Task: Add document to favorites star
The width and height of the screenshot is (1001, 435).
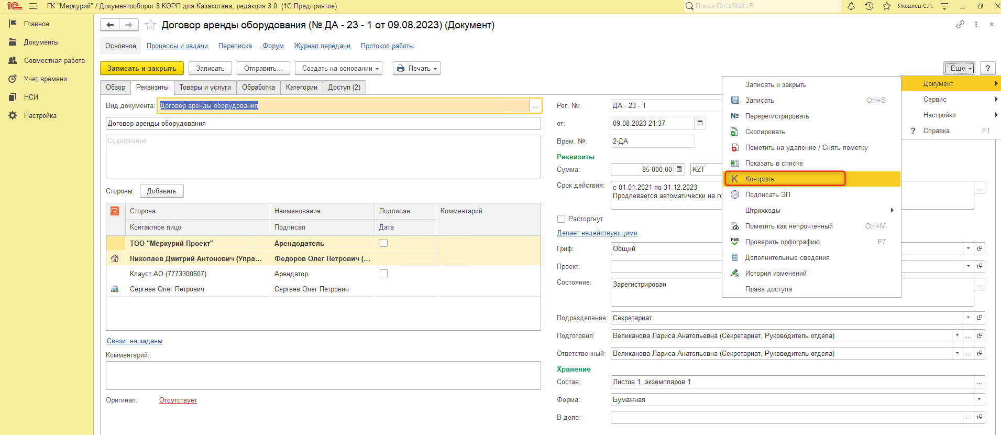Action: 150,25
